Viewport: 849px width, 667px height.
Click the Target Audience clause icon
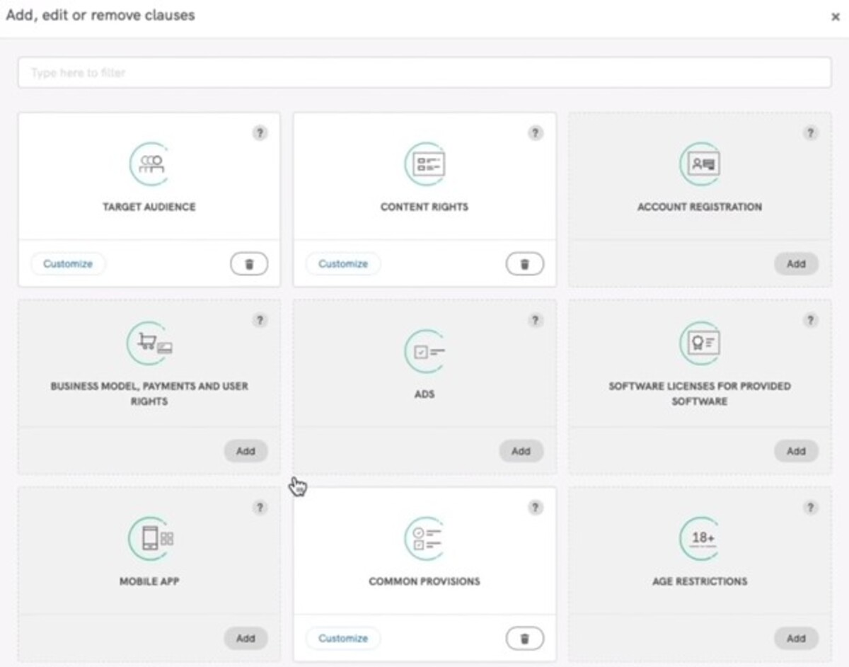[149, 164]
